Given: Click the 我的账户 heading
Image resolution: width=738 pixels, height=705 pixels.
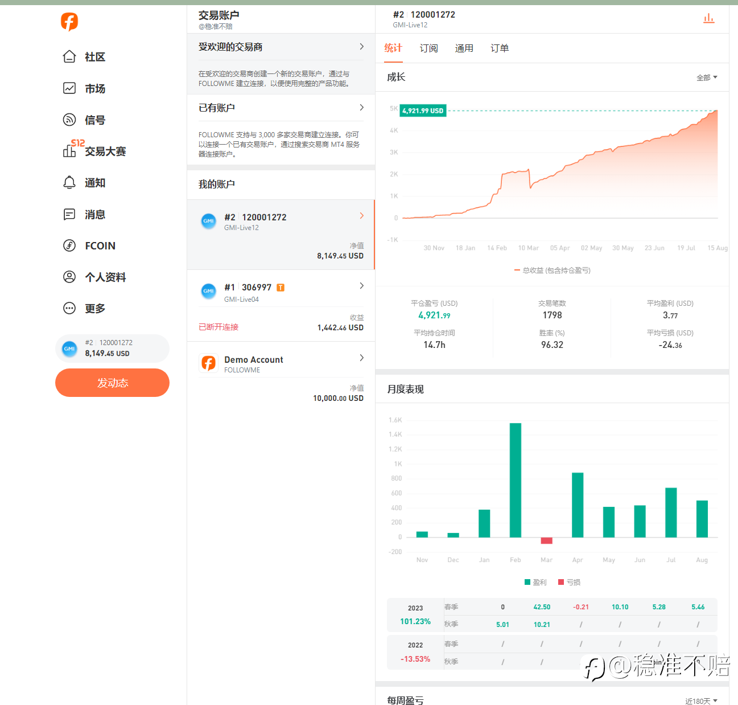Looking at the screenshot, I should (216, 185).
